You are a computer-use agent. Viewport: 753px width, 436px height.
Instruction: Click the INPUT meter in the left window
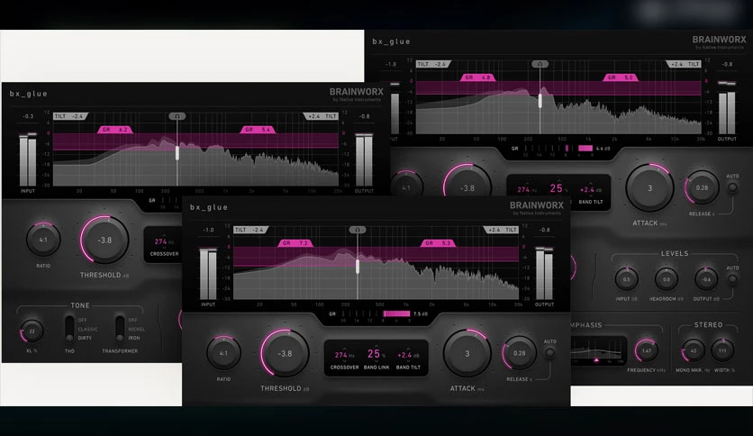pyautogui.click(x=27, y=160)
